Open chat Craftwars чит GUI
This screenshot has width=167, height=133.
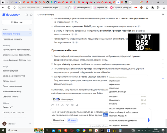17,97
